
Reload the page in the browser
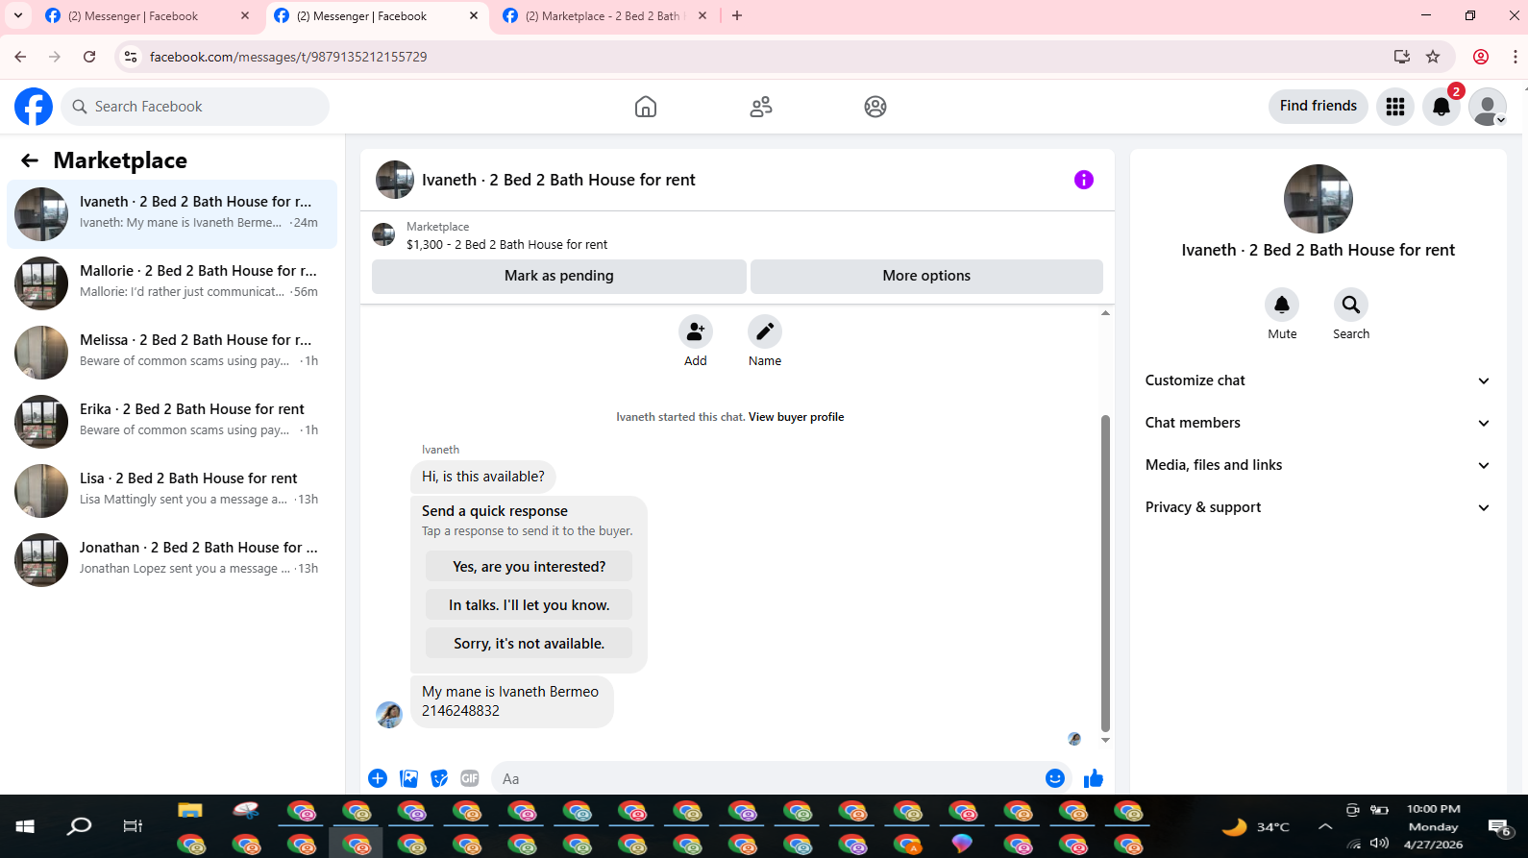click(x=89, y=57)
